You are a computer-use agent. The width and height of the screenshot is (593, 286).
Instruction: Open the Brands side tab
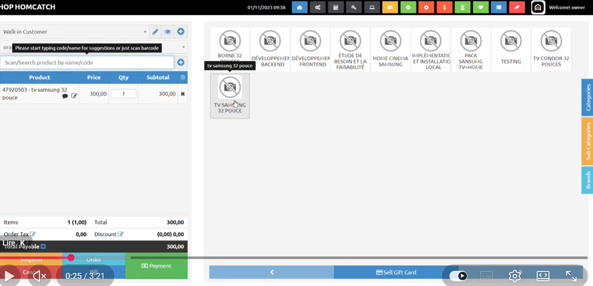tap(587, 180)
